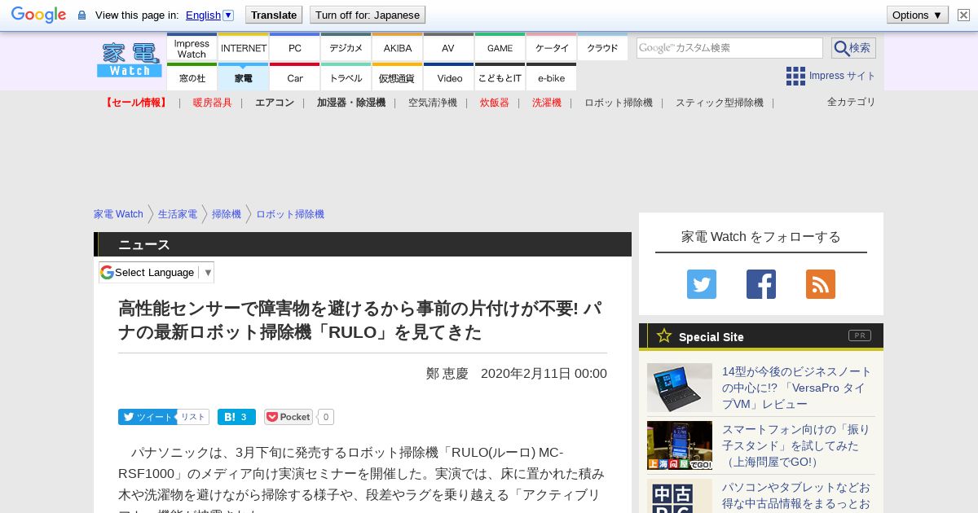
Task: Select the 家電 tab in second row
Action: tap(244, 77)
